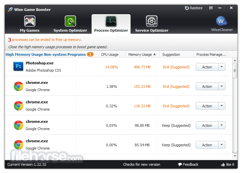
Task: Click the Photoshop Ps icon
Action: [19, 66]
